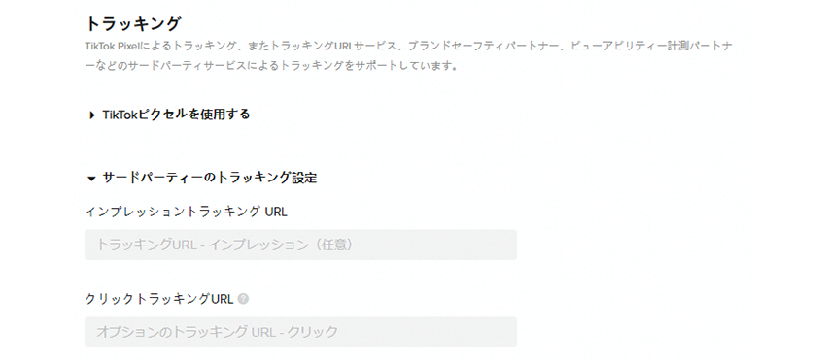Click the サードパーティーのトラッキング設定 section title
826x360 pixels.
click(210, 178)
